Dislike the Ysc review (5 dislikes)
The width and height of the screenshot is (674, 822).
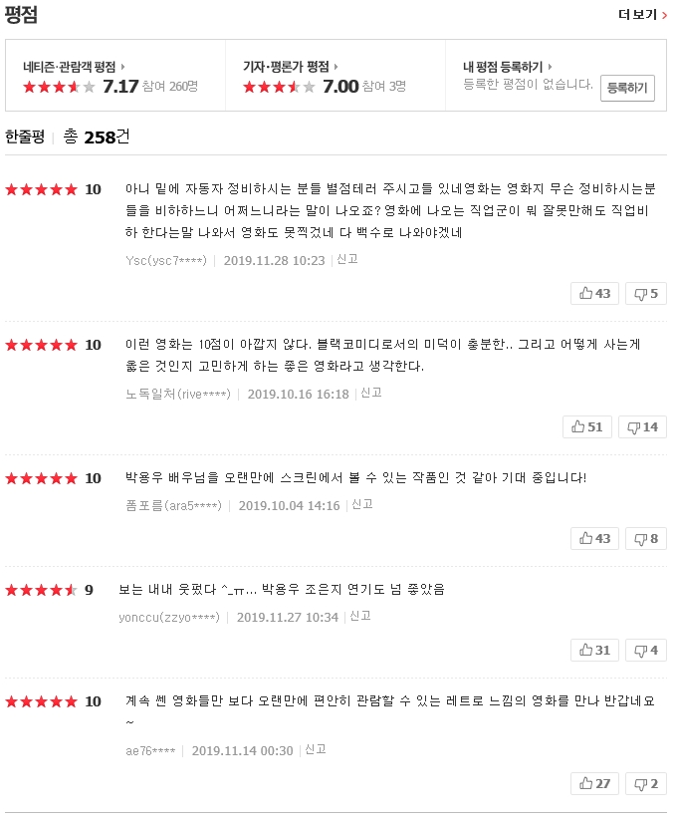tap(646, 293)
